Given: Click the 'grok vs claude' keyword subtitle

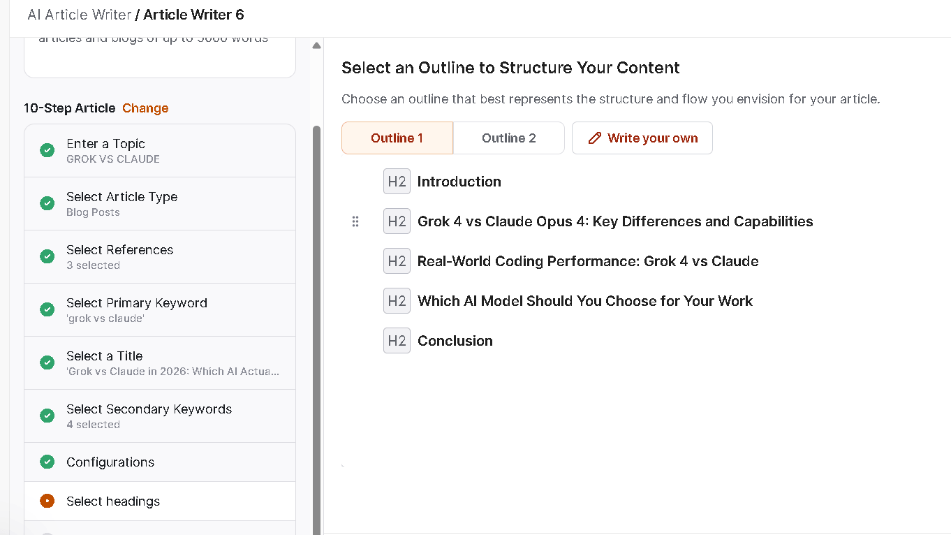Looking at the screenshot, I should click(x=105, y=318).
